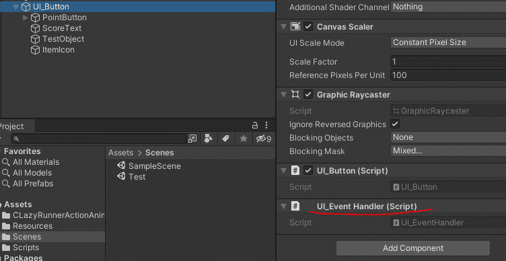This screenshot has height=261, width=506.
Task: Click the favorites star icon
Action: [244, 139]
